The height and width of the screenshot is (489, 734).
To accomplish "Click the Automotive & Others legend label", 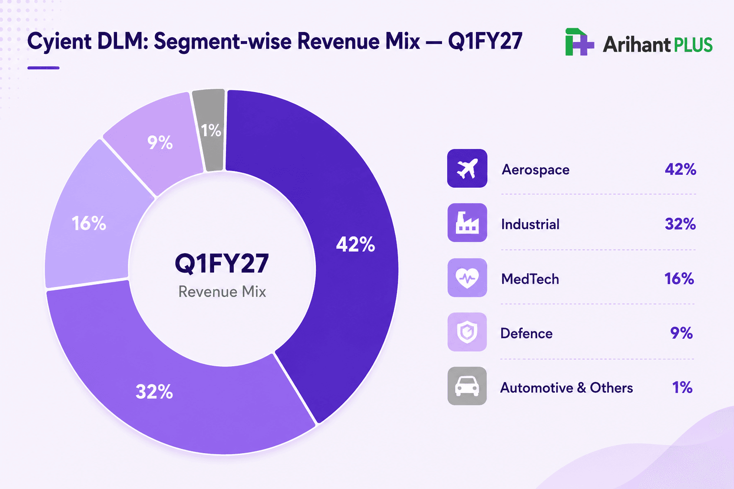I will point(566,388).
